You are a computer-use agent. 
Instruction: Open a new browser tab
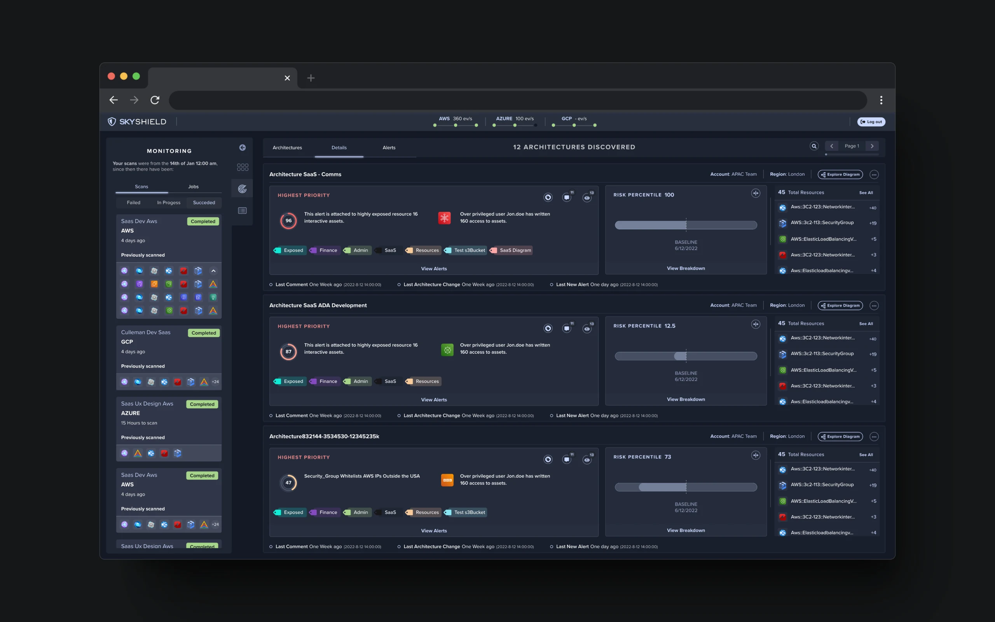pos(311,78)
